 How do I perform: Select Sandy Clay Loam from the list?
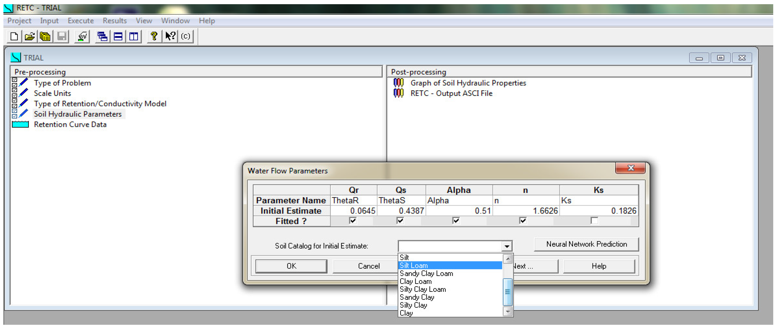click(x=426, y=273)
